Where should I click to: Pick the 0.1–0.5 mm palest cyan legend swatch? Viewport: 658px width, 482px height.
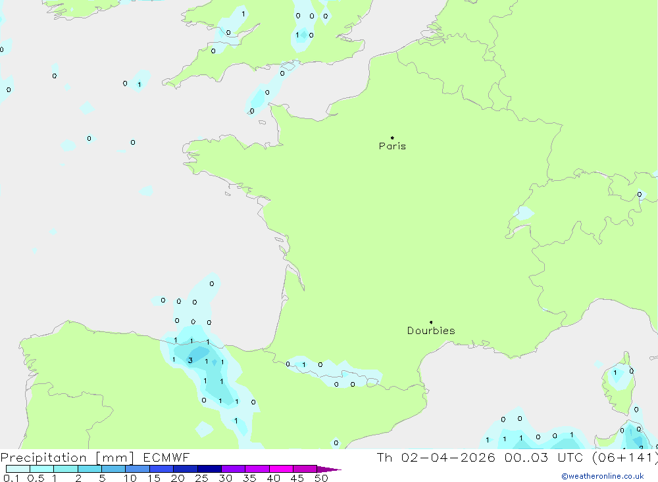click(18, 469)
